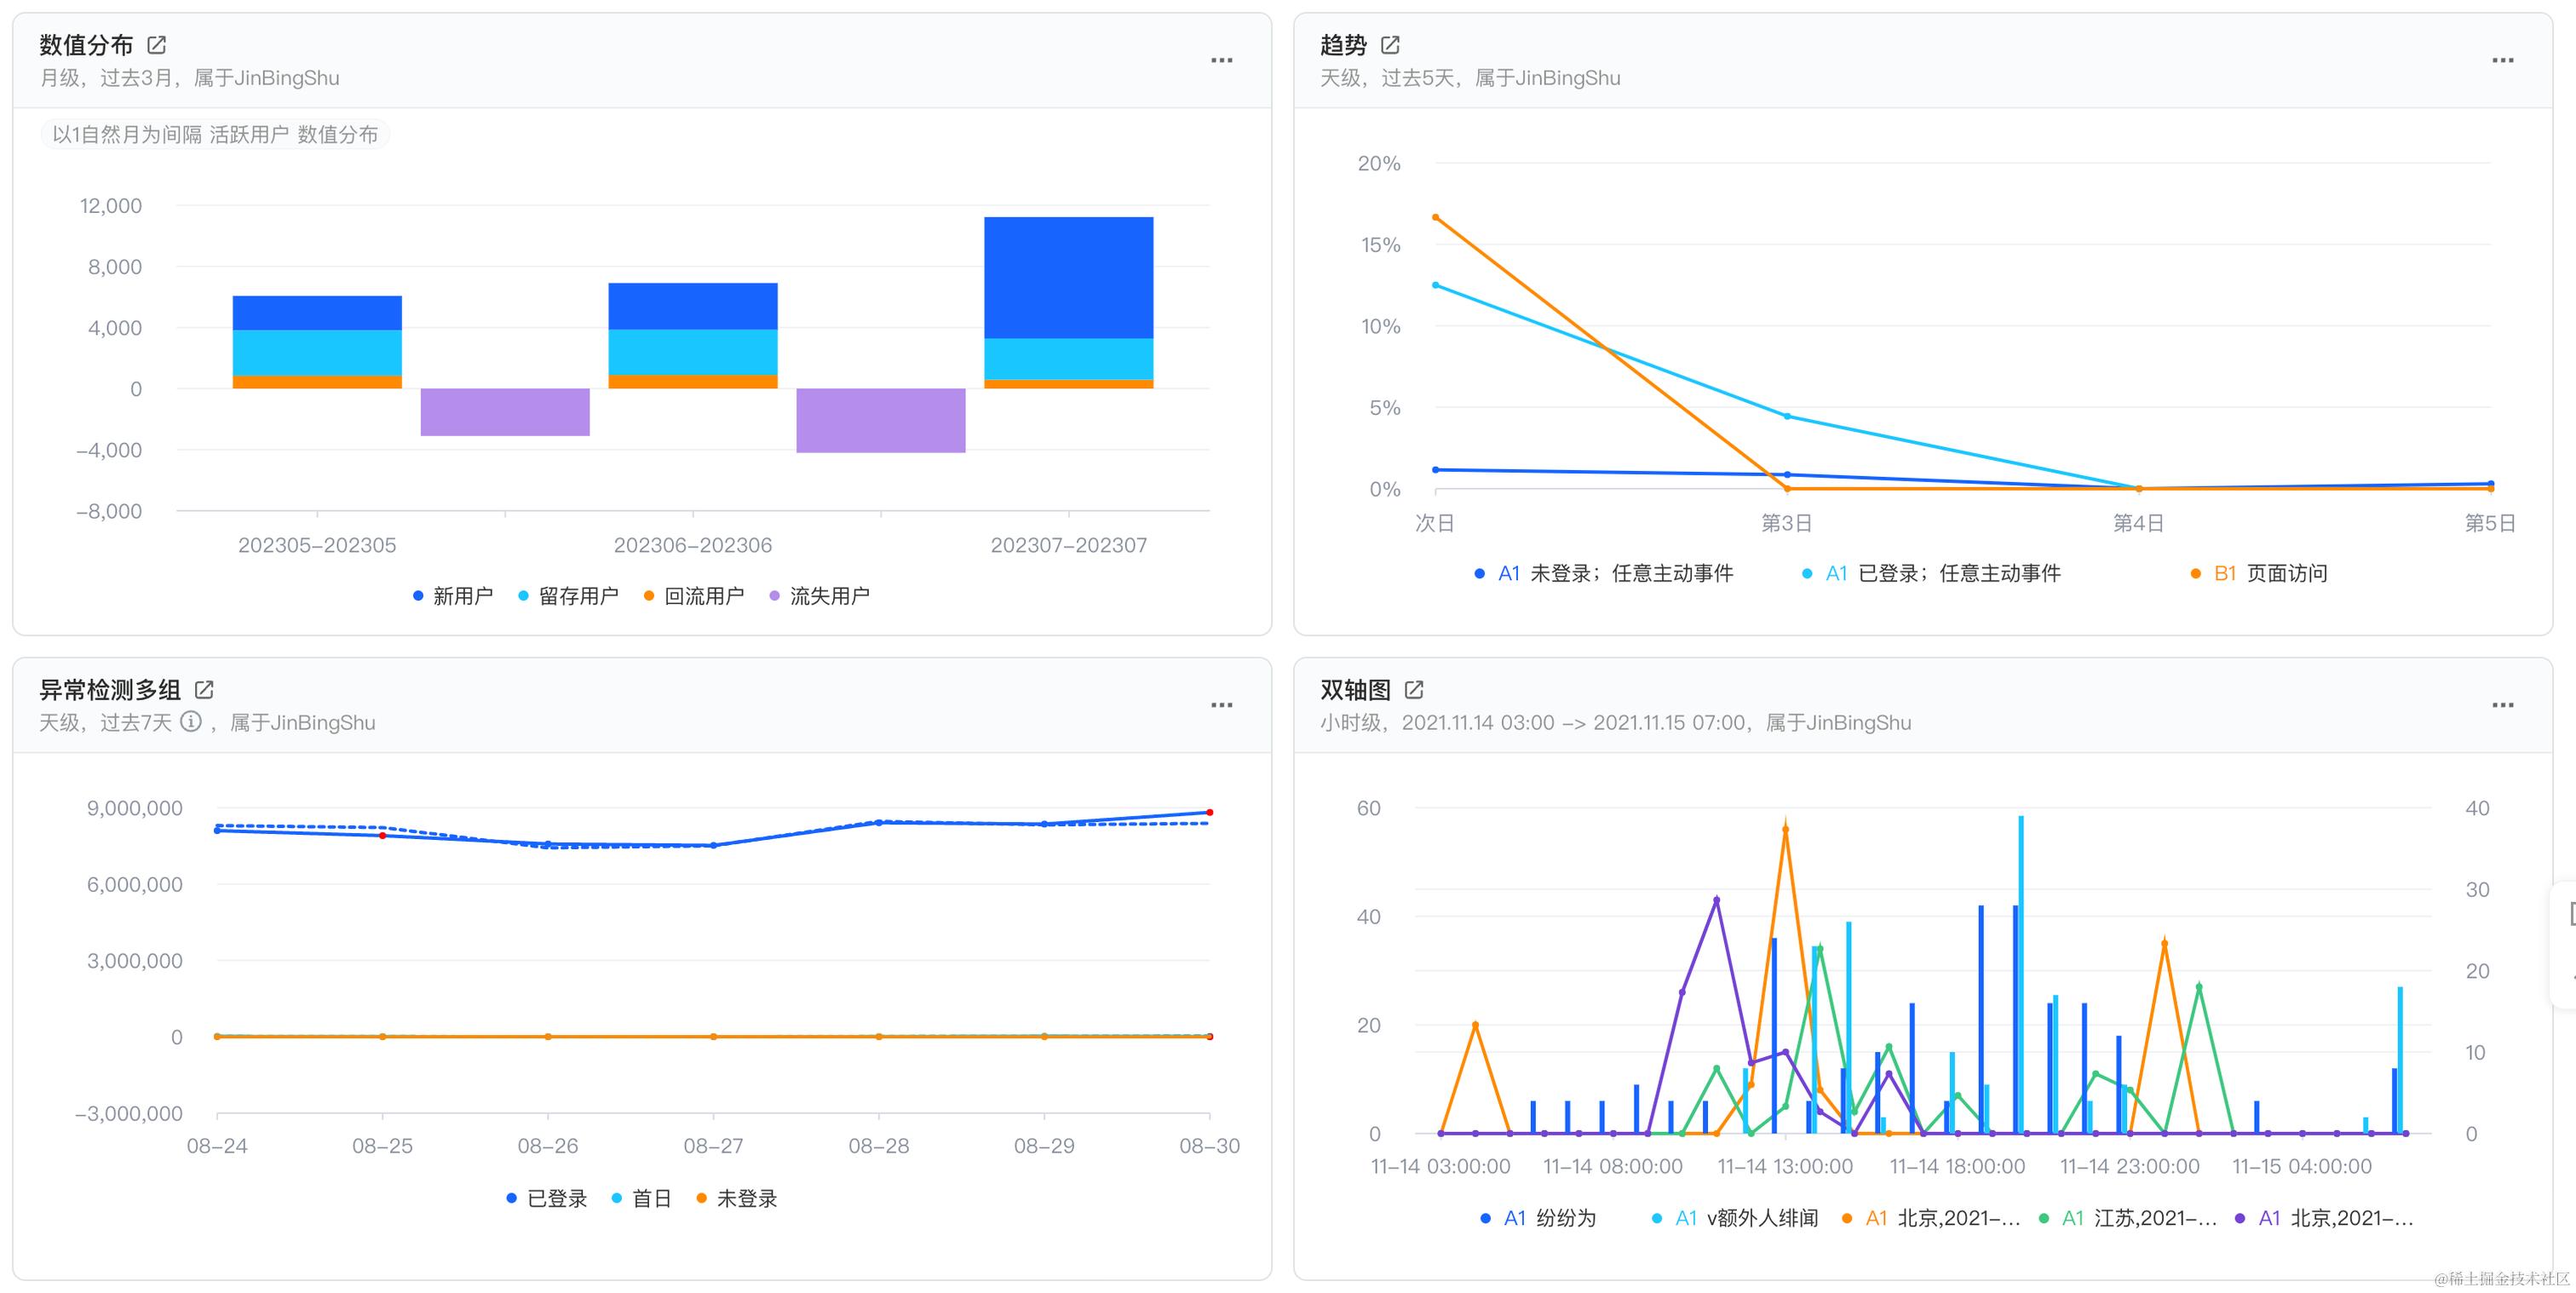Screen dimensions: 2576x1293
Task: Click info icon next to 过去7天
Action: point(191,722)
